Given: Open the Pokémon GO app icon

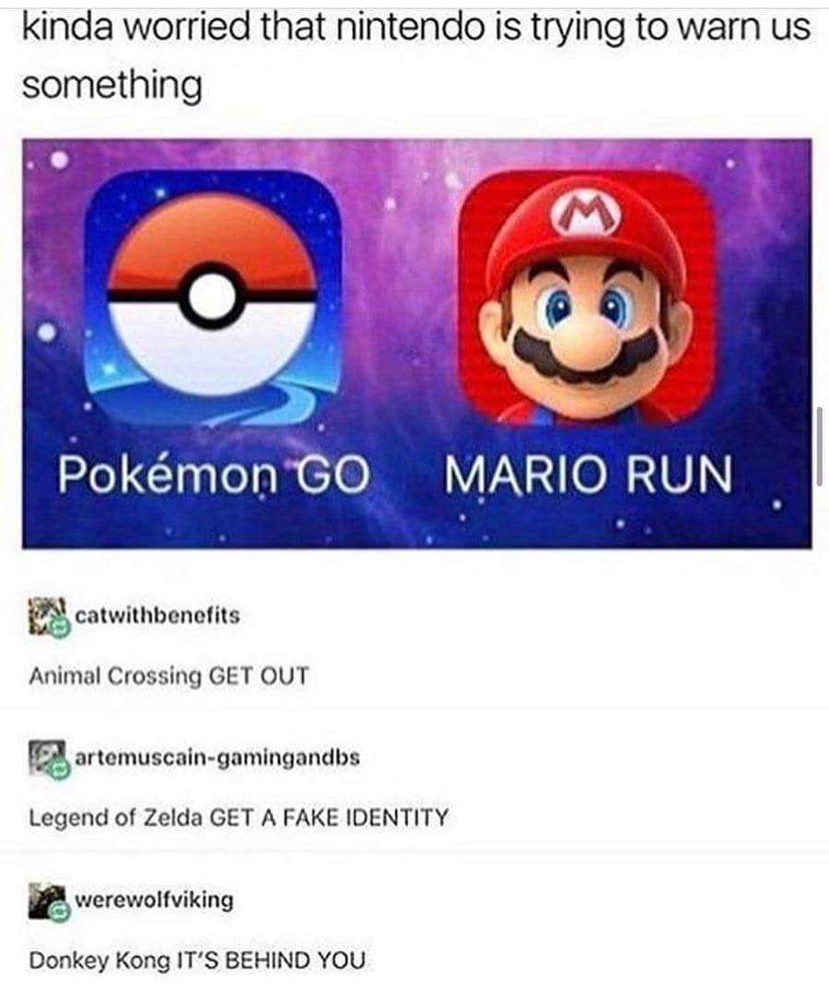Looking at the screenshot, I should tap(213, 297).
